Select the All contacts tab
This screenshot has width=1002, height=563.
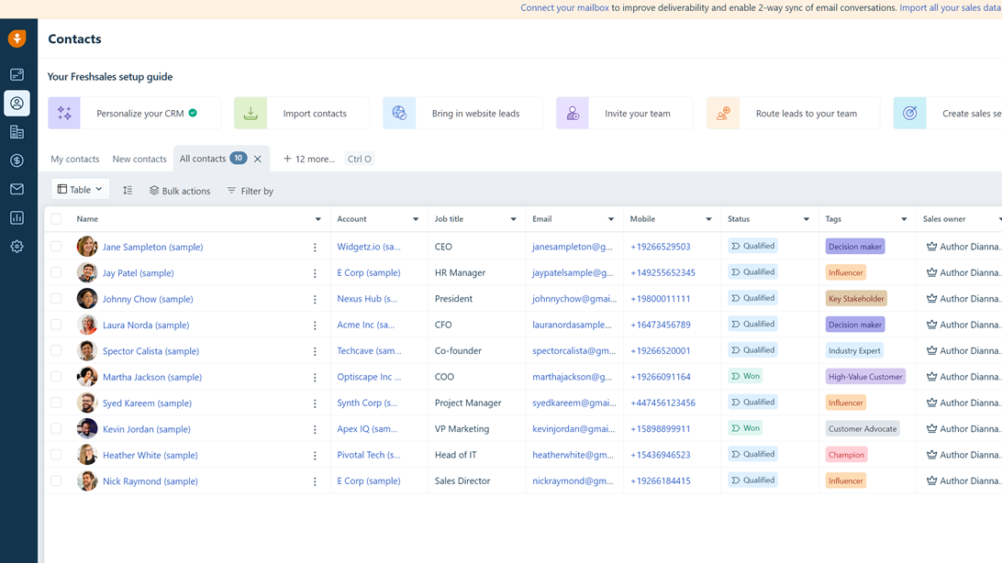(x=203, y=159)
